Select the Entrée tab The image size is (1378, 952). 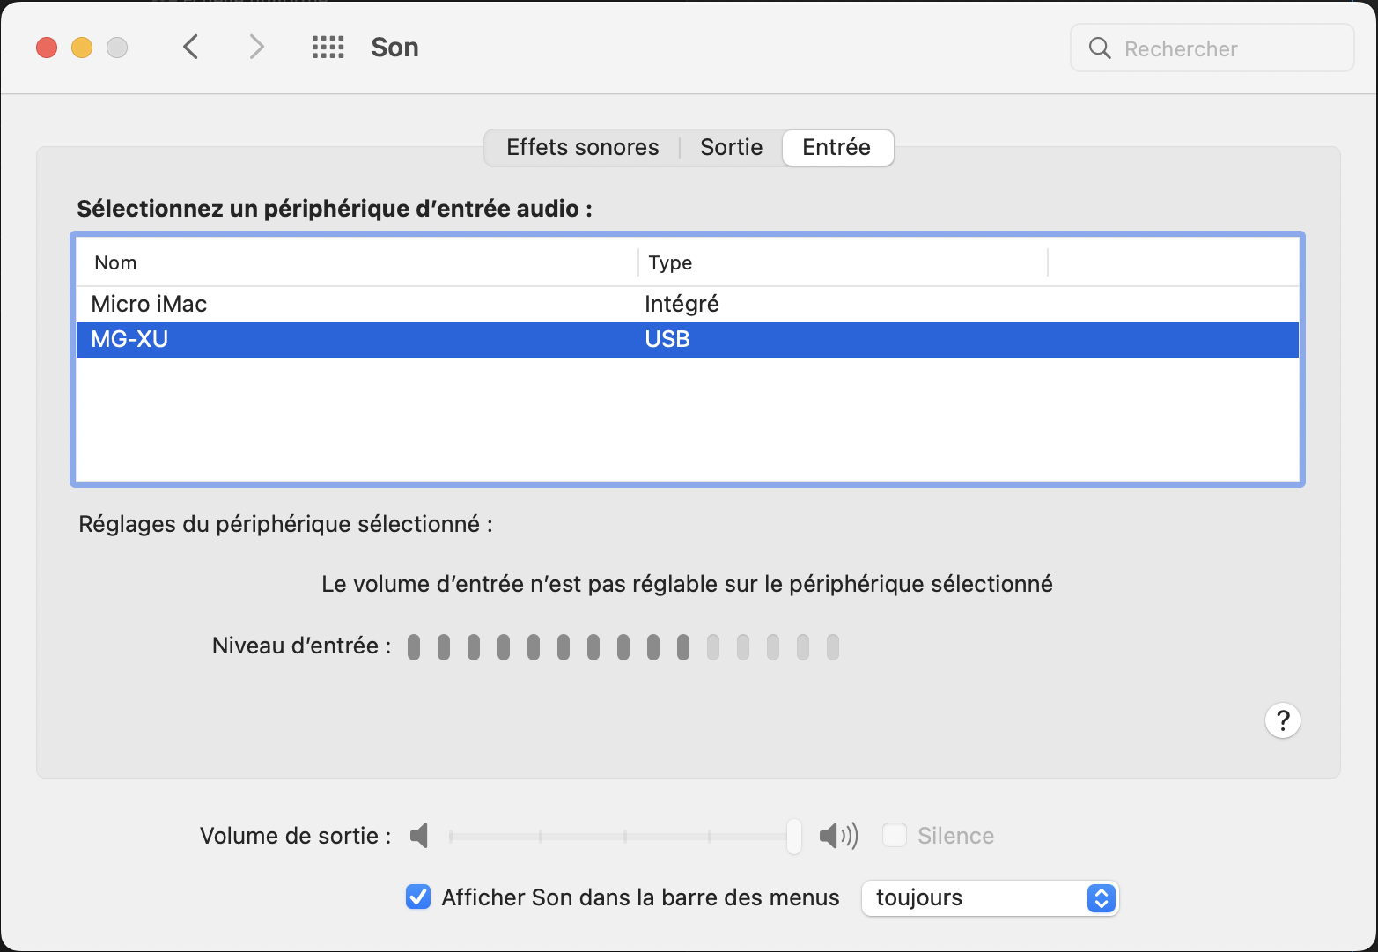(x=836, y=147)
